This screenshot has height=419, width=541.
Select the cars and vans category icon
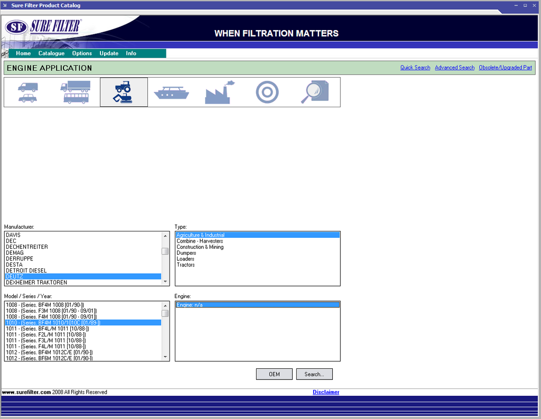[27, 92]
